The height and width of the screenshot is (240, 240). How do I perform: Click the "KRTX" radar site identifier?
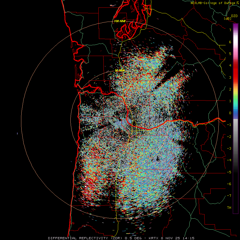click(x=154, y=238)
